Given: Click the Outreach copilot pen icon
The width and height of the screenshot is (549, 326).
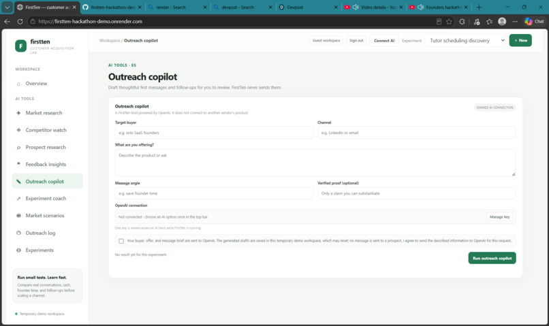Looking at the screenshot, I should [18, 182].
